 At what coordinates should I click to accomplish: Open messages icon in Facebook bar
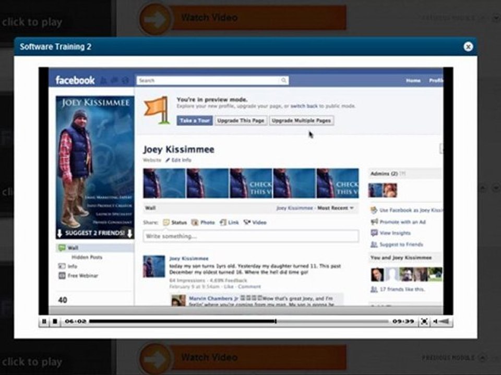[115, 81]
